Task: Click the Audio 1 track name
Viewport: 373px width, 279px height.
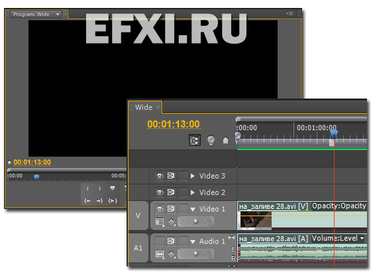Action: (212, 241)
